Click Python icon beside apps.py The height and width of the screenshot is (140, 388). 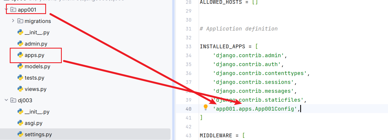click(x=20, y=55)
